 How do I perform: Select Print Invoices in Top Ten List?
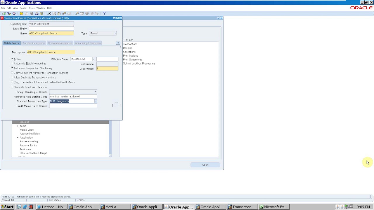130,56
